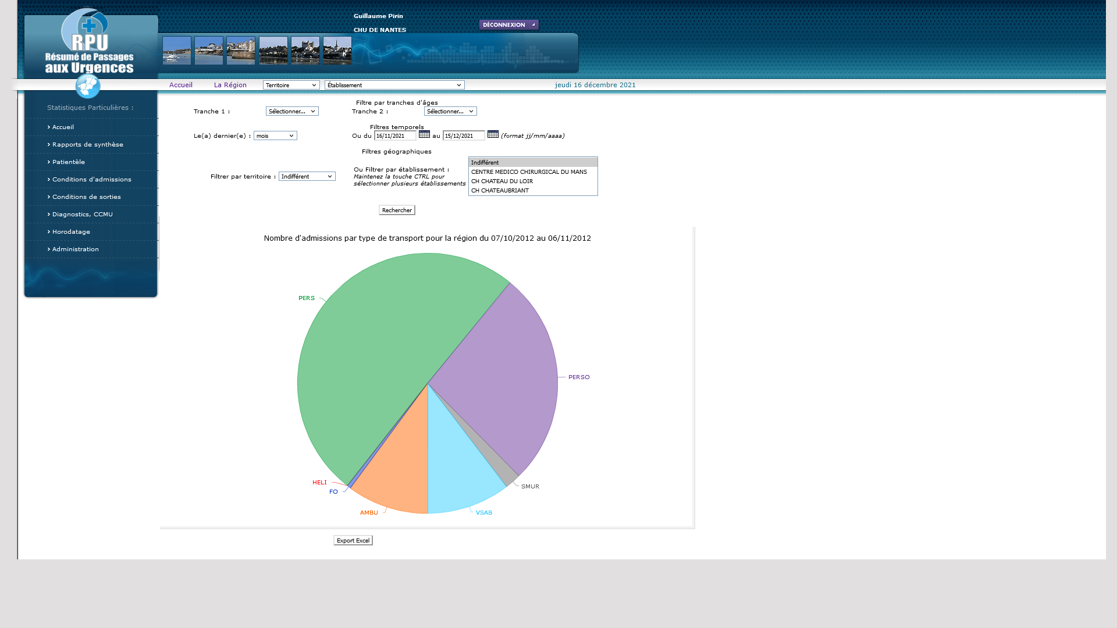Click the region map globe icon

88,87
